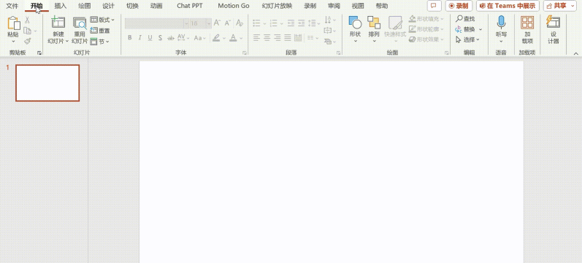Image resolution: width=582 pixels, height=263 pixels.
Task: Click the Paste (粘贴) clipboard icon
Action: 13,23
